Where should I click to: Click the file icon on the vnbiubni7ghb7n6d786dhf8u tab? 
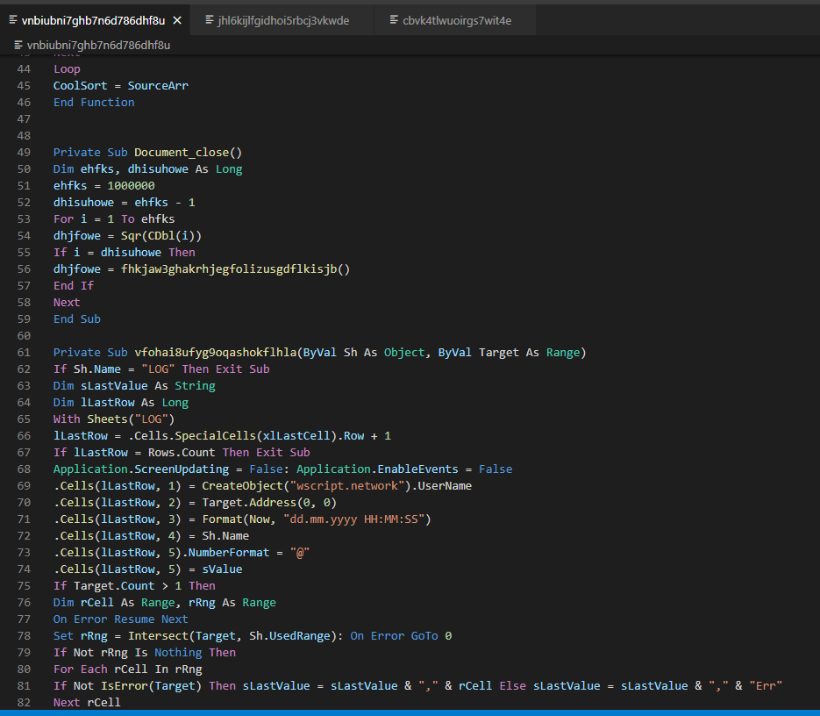[x=13, y=20]
